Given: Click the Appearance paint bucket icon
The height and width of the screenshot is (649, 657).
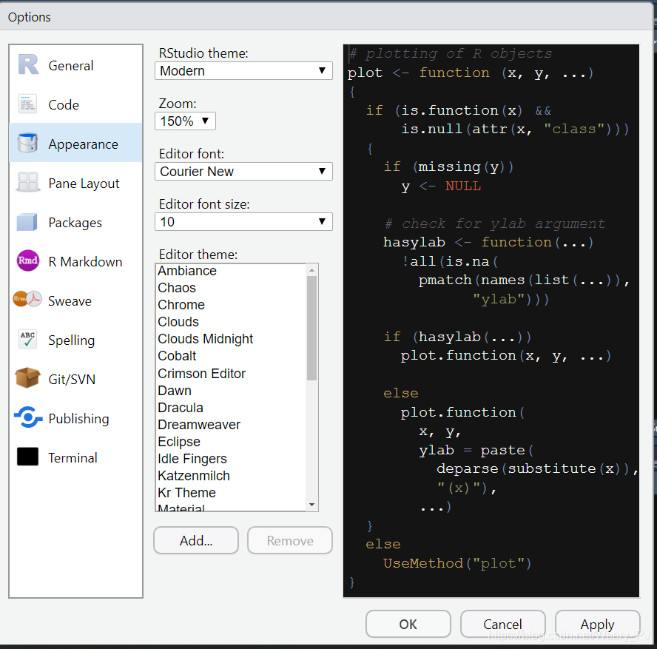Looking at the screenshot, I should [27, 143].
